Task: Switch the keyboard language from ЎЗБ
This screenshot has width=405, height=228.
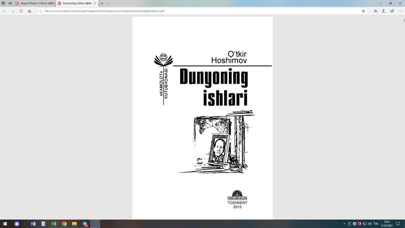Action: [x=376, y=224]
